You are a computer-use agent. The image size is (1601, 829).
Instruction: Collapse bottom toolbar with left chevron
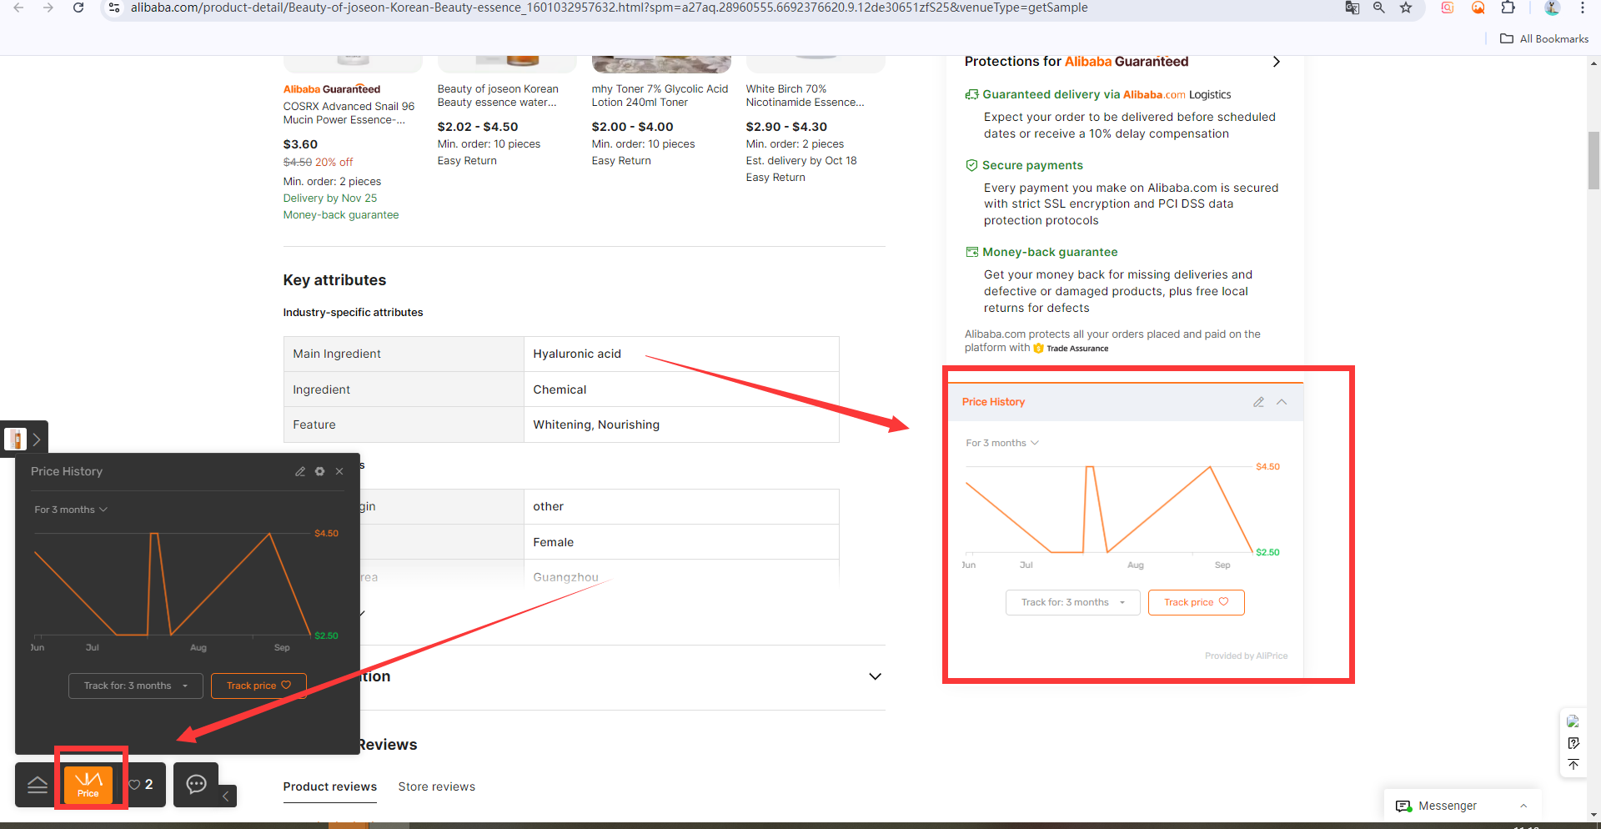coord(226,796)
